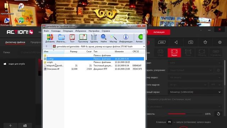The width and height of the screenshot is (227, 128).
Task: Open the Операции menu
Action: (68, 31)
